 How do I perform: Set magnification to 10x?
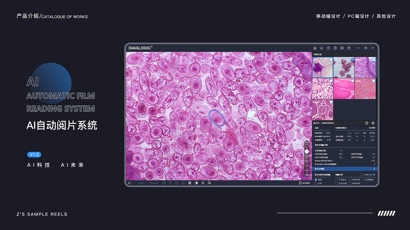[x=307, y=161]
